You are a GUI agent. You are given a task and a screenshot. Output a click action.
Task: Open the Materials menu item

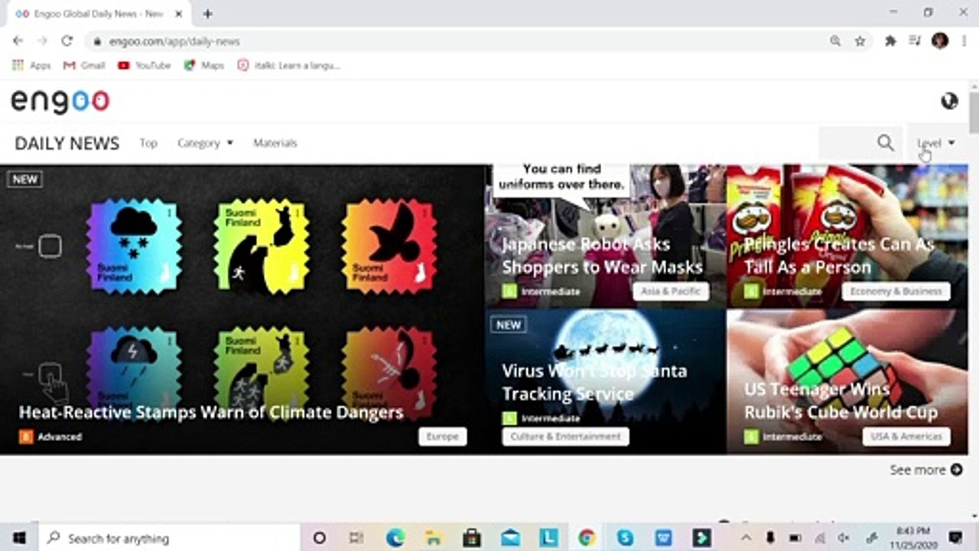[275, 143]
